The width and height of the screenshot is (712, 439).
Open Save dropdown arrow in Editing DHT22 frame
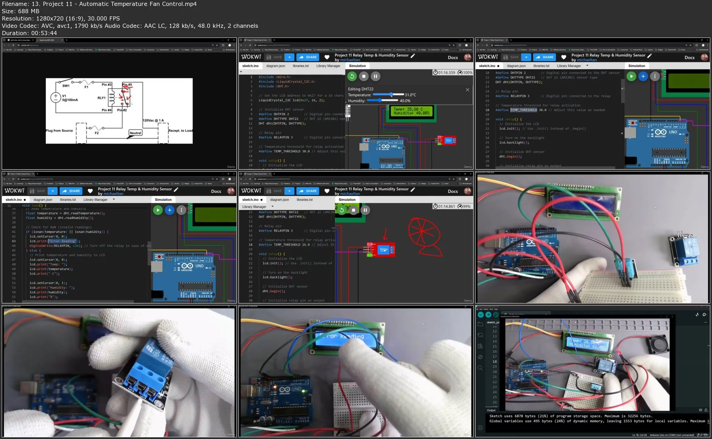[x=289, y=57]
